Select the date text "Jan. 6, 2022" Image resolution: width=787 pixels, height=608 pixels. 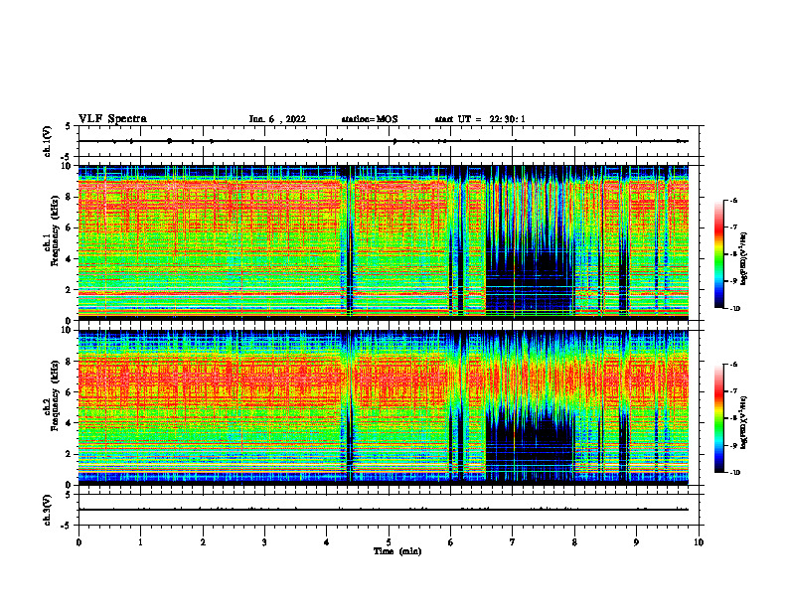pyautogui.click(x=277, y=119)
